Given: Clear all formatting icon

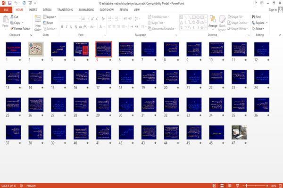Looking at the screenshot, I should [103, 19].
